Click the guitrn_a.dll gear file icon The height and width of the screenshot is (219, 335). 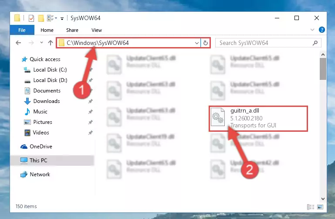pos(218,117)
